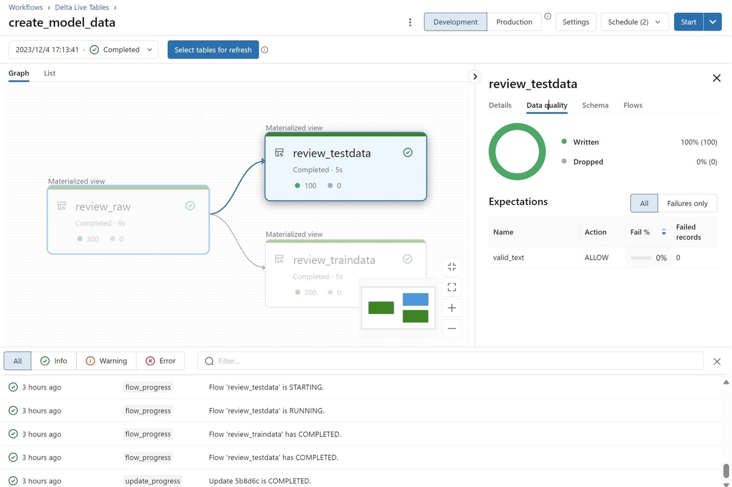732x487 pixels.
Task: Switch to the List tab
Action: click(49, 73)
